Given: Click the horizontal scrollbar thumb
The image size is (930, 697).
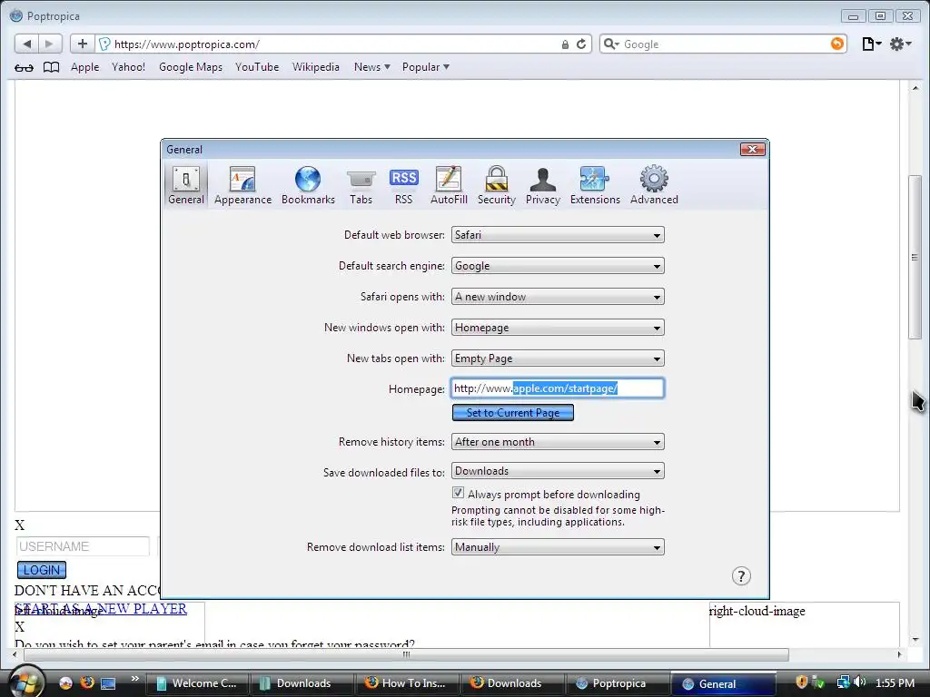Looking at the screenshot, I should coord(406,654).
